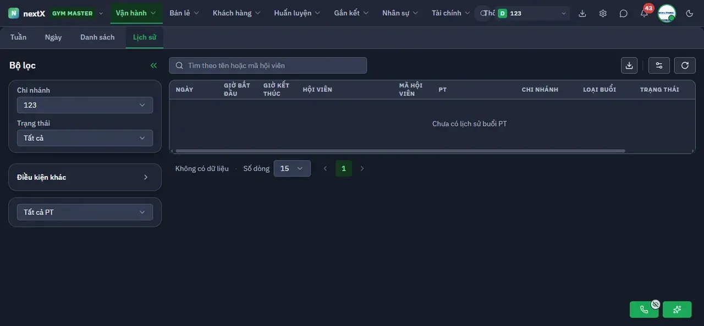Open the Chi nhánh 123 dropdown
This screenshot has height=326, width=704.
(x=85, y=105)
